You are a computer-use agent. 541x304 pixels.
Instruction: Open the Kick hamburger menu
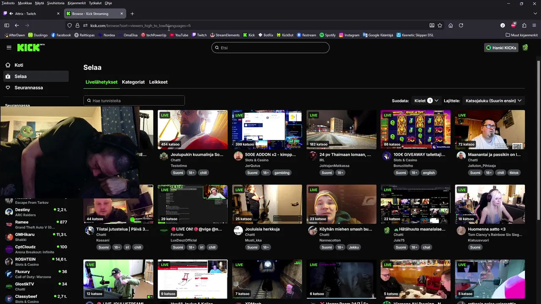(9, 48)
